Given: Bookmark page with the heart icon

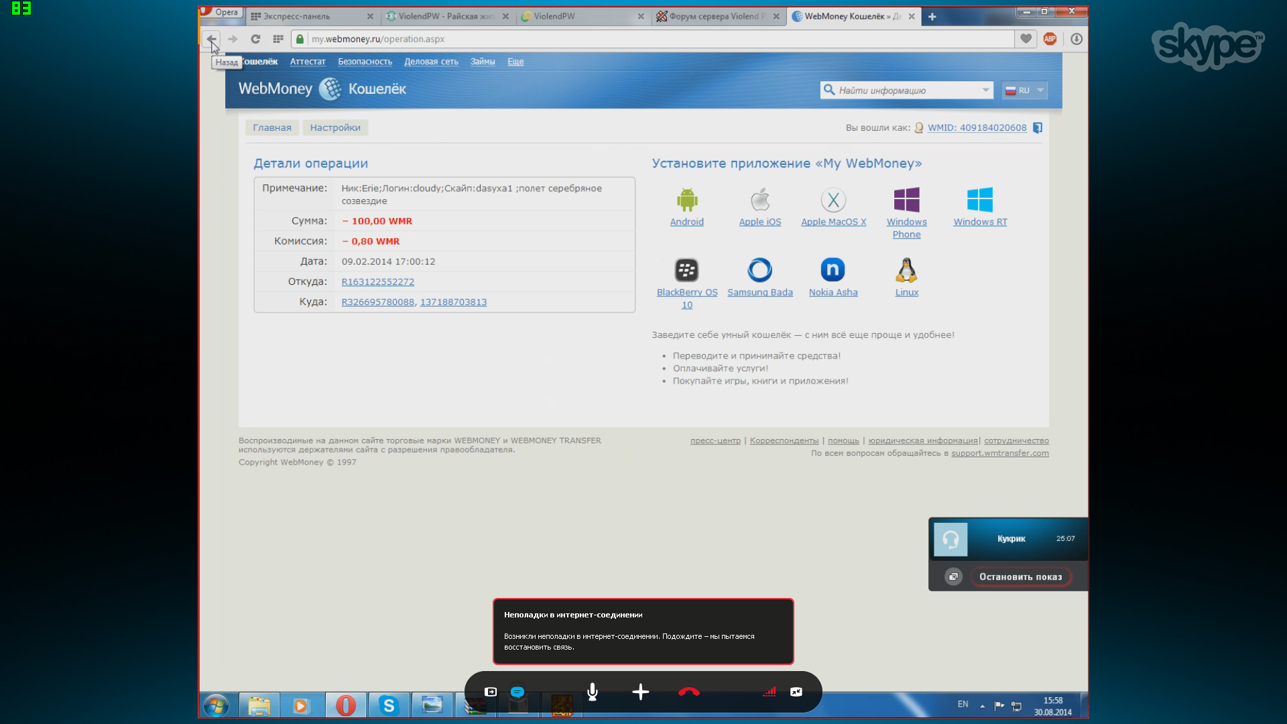Looking at the screenshot, I should [x=1026, y=39].
